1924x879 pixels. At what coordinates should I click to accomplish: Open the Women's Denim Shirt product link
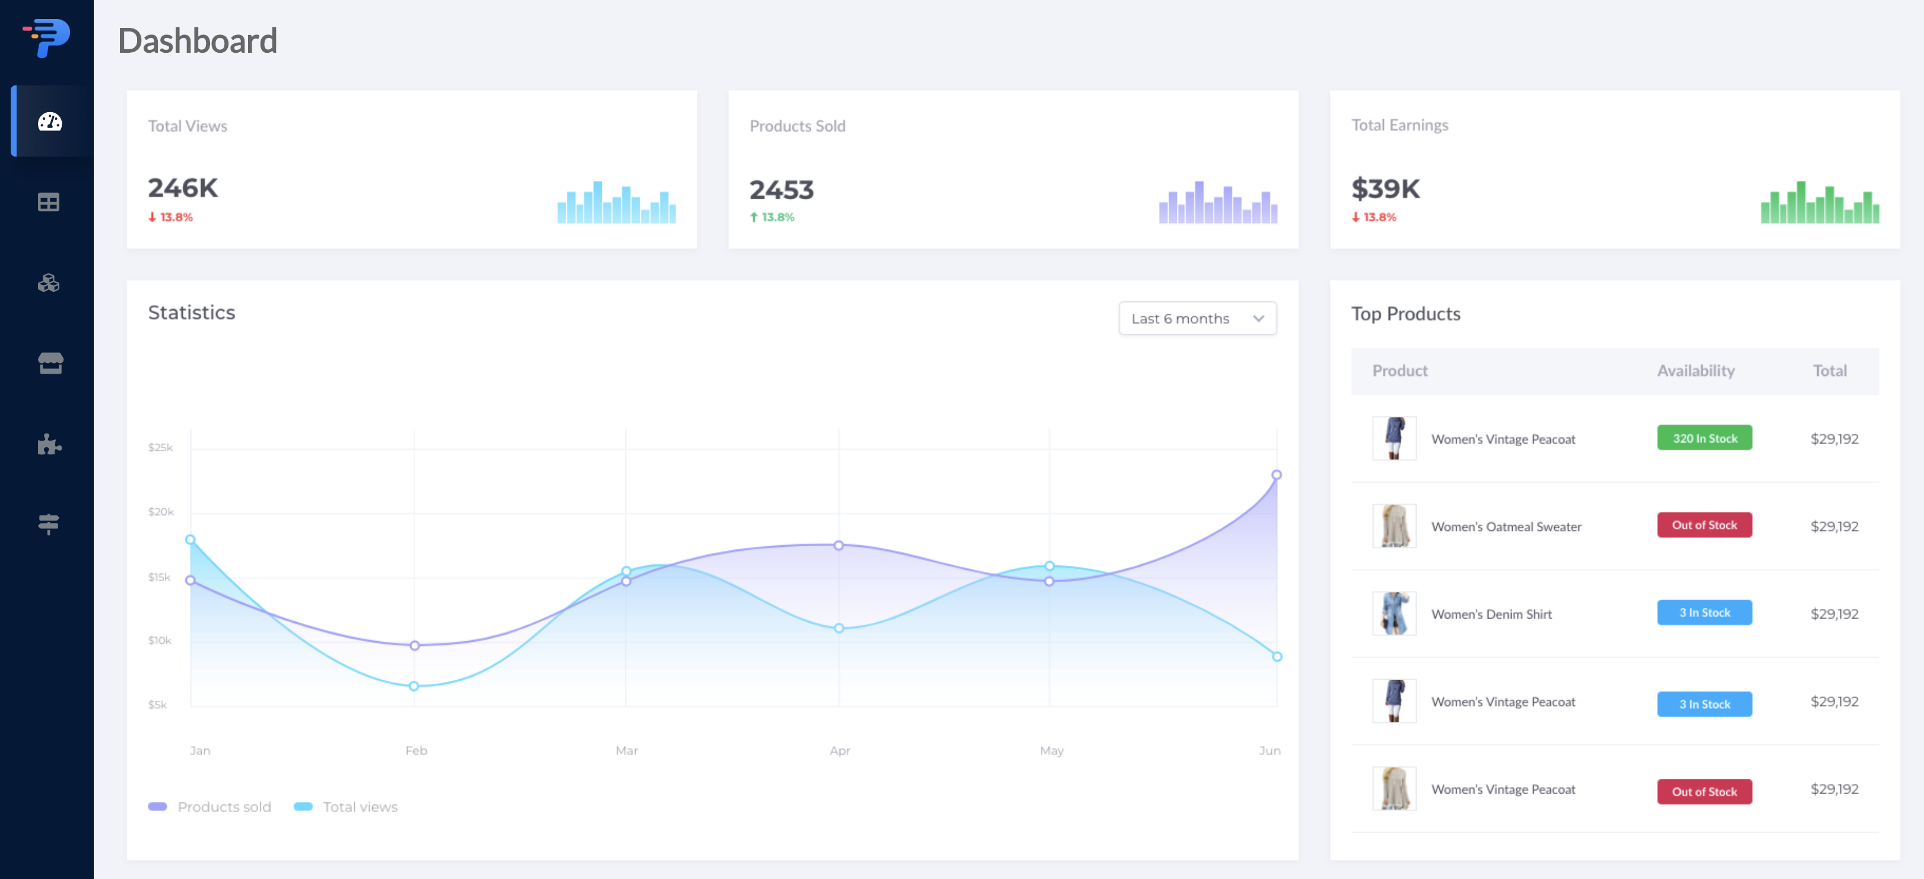1491,613
